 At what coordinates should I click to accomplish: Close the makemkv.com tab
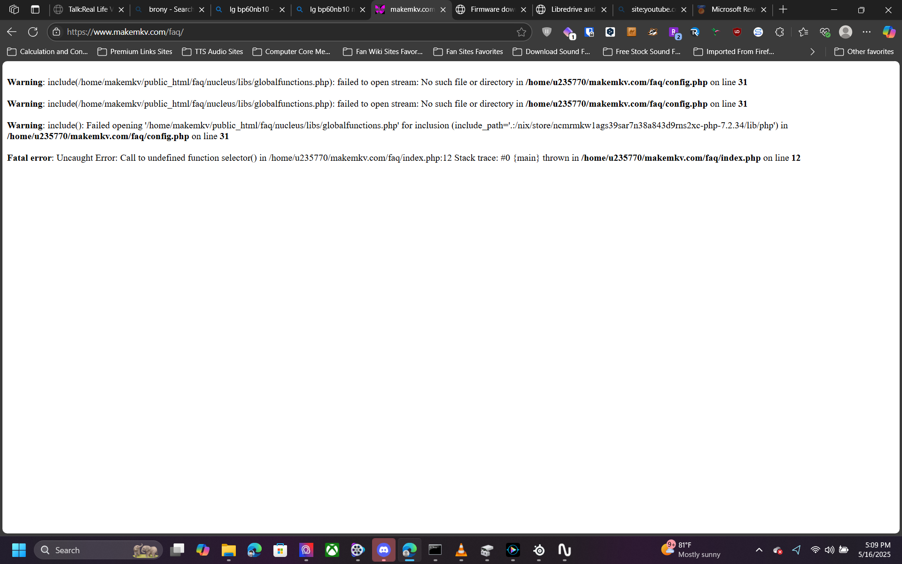point(443,9)
